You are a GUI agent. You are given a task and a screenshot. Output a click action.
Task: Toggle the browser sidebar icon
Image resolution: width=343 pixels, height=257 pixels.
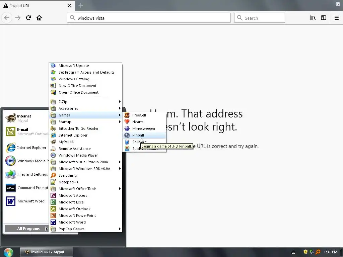tap(324, 18)
